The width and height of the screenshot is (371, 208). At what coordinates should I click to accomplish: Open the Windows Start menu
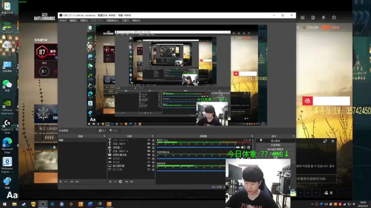5,204
